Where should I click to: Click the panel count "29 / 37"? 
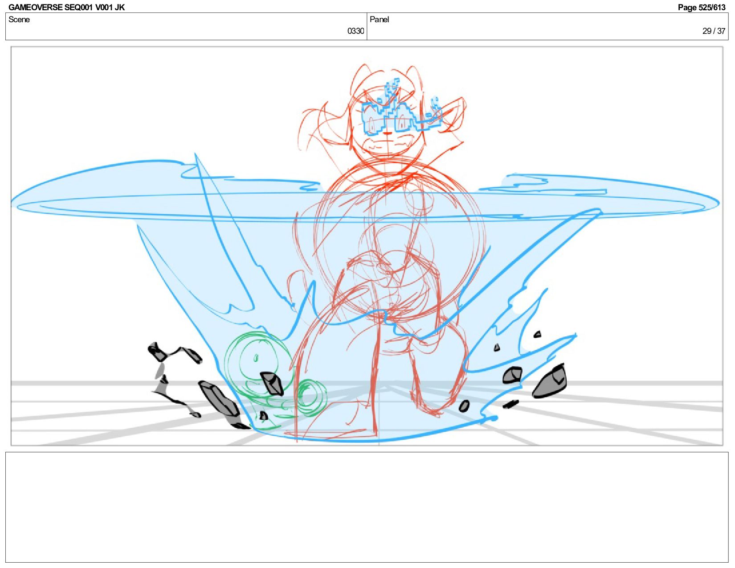pyautogui.click(x=714, y=31)
